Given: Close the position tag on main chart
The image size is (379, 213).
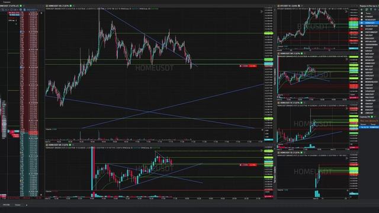Looking at the screenshot, I should 240,66.
